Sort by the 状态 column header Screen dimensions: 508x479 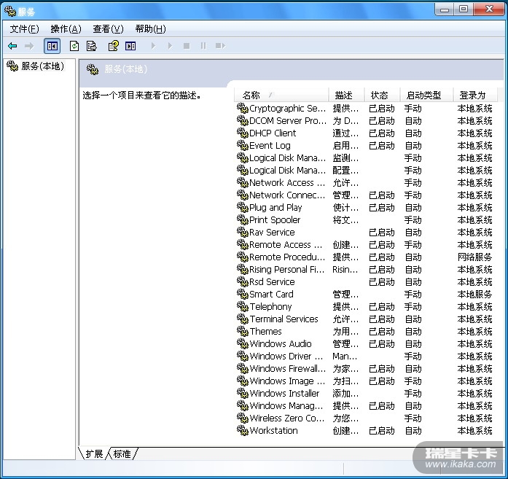click(383, 96)
